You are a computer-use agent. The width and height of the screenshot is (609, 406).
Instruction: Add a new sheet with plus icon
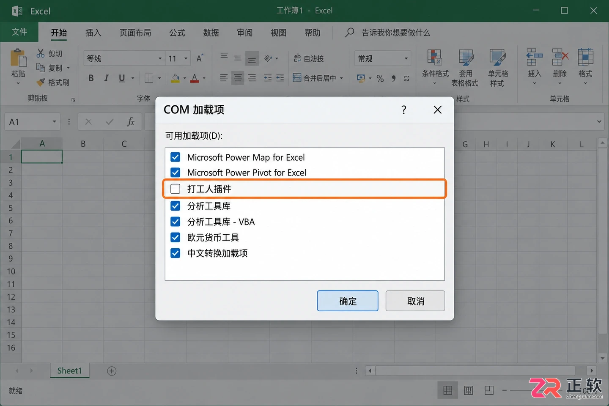[112, 371]
